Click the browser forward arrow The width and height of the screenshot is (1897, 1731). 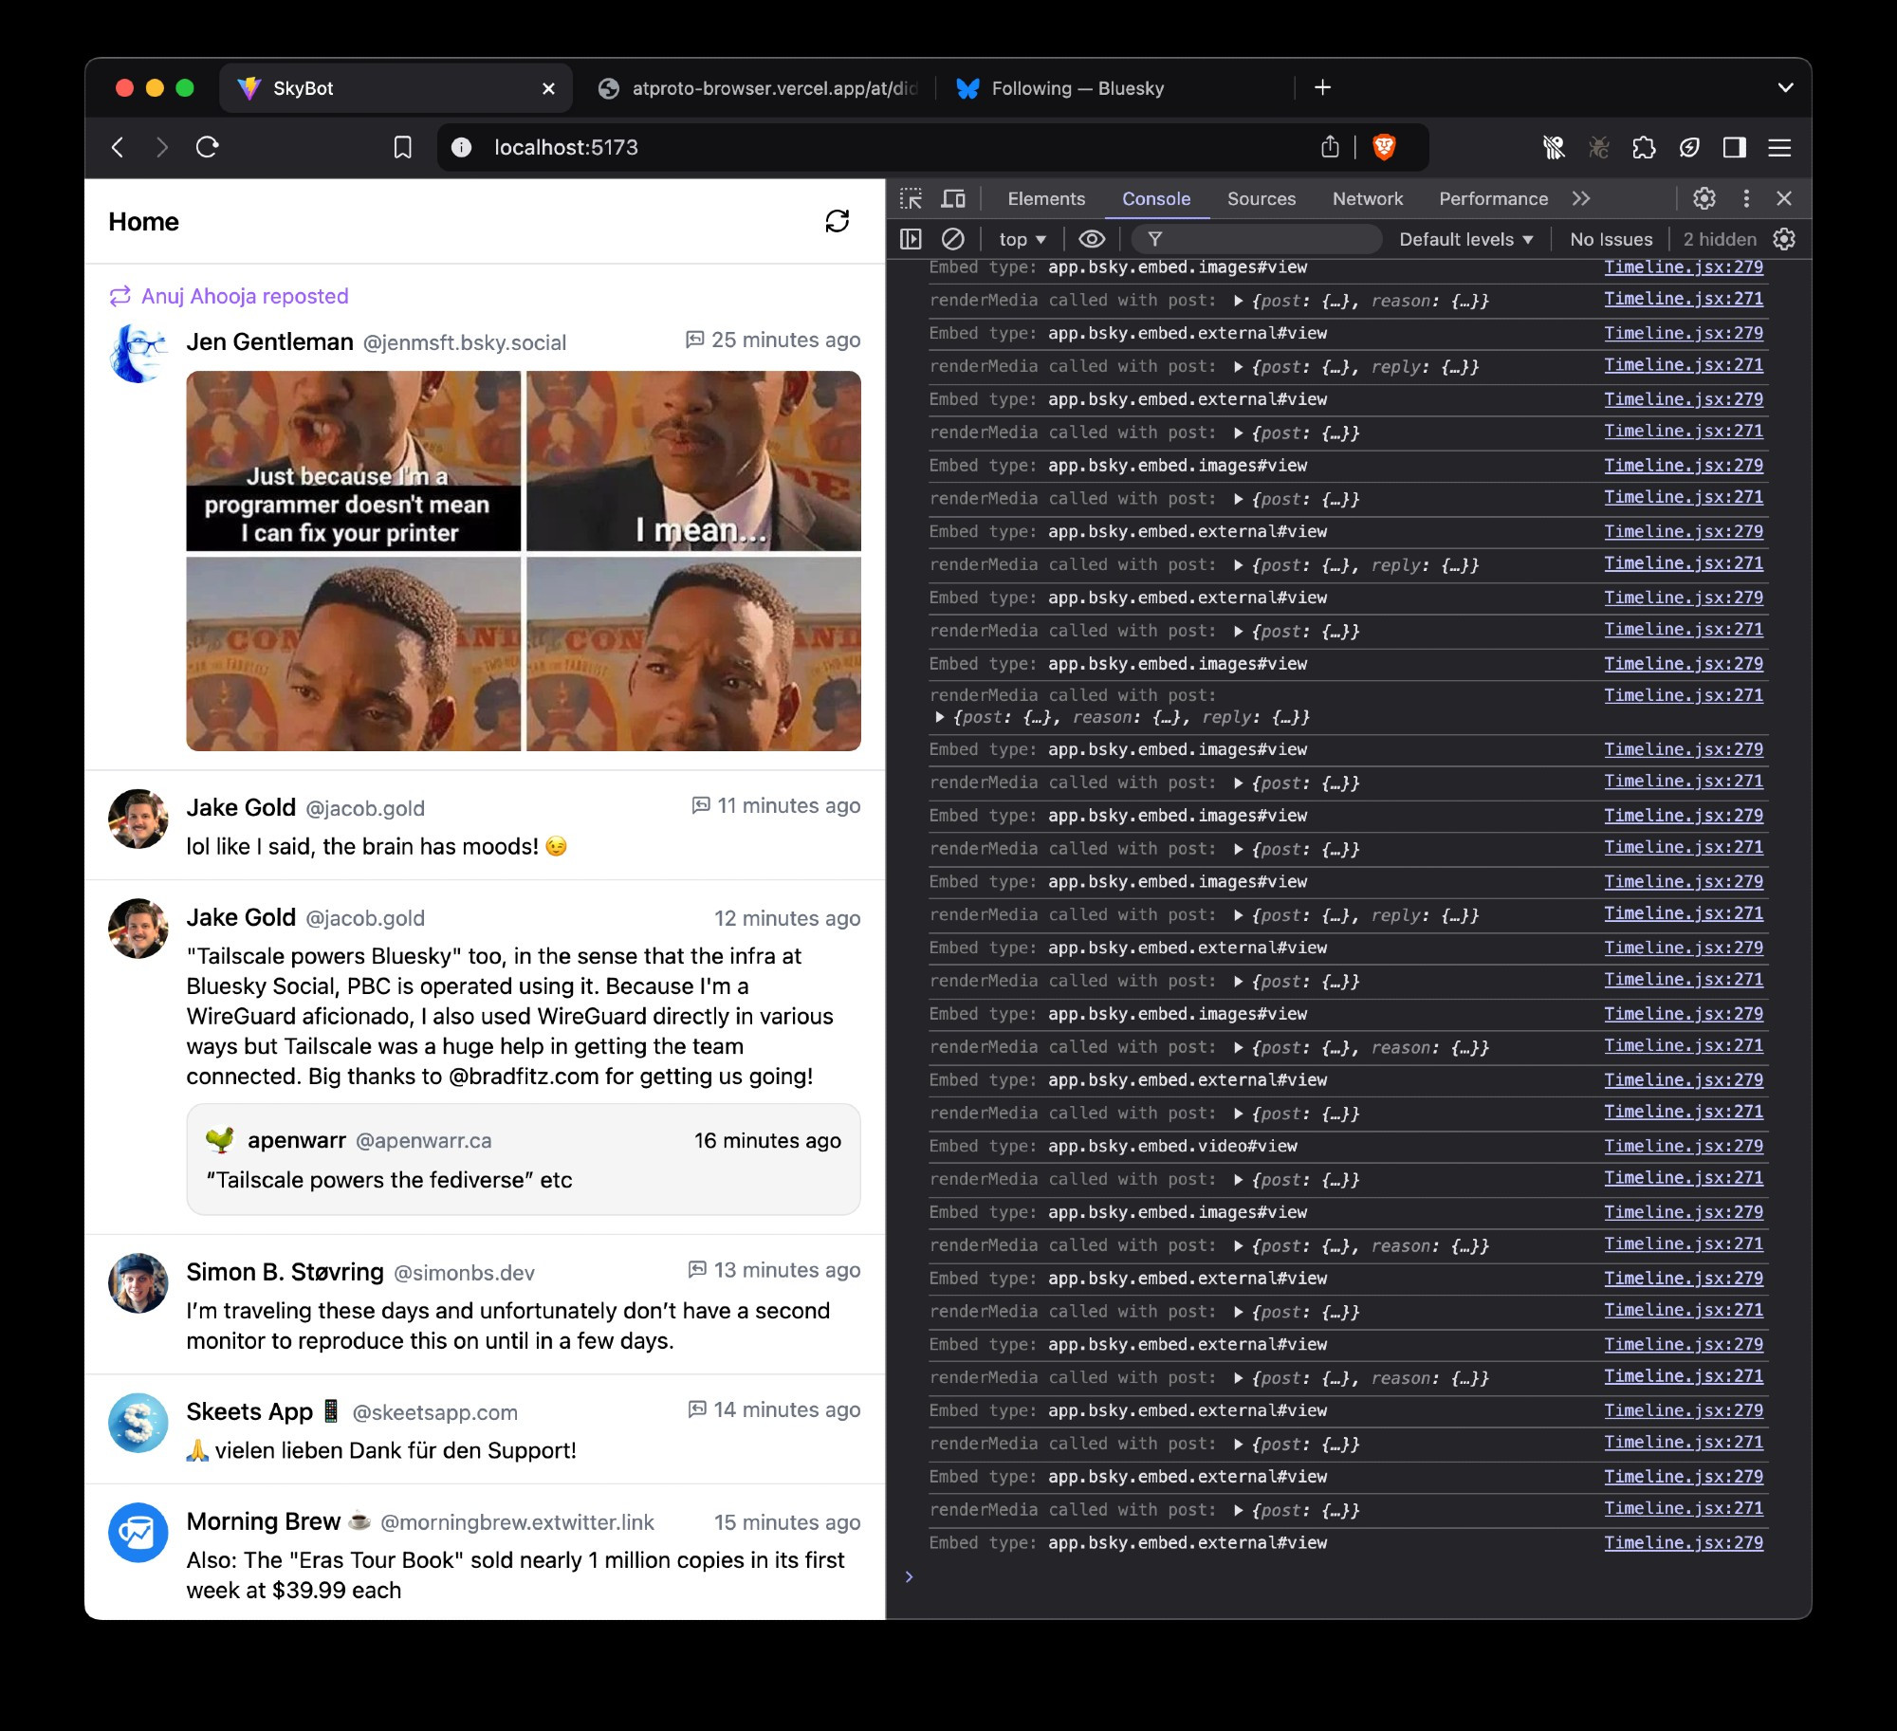pyautogui.click(x=162, y=147)
